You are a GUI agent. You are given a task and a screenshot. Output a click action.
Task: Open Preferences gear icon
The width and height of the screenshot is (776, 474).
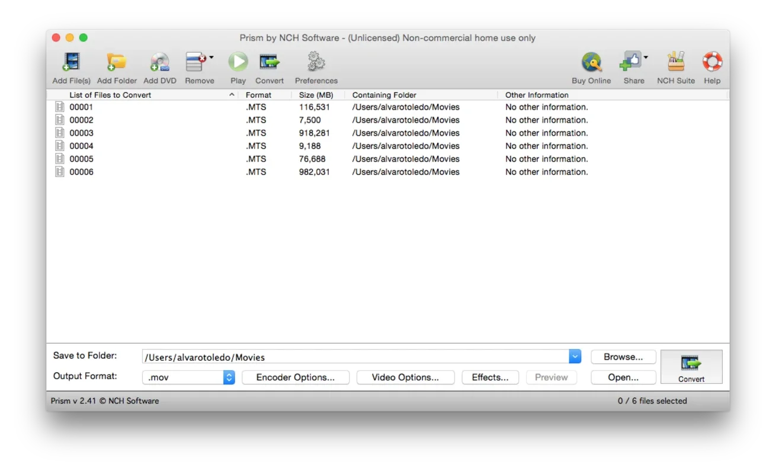click(x=316, y=62)
